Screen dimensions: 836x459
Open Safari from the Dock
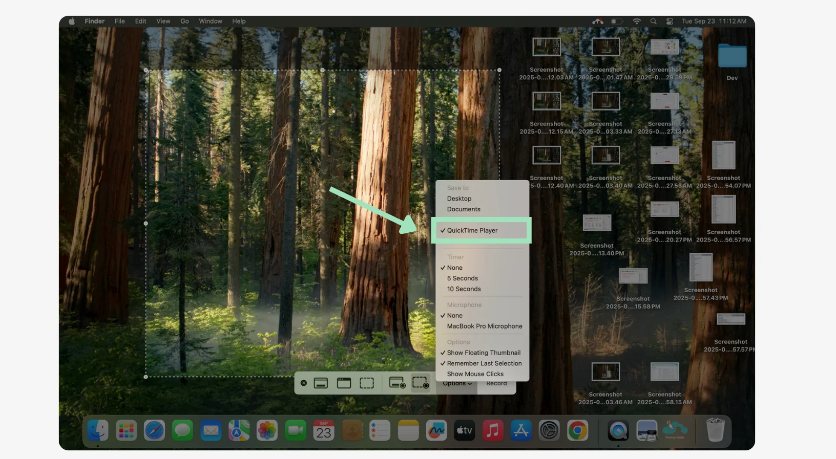click(154, 430)
